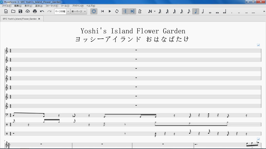
Task: Toggle play repeats button
Action: coord(125,11)
